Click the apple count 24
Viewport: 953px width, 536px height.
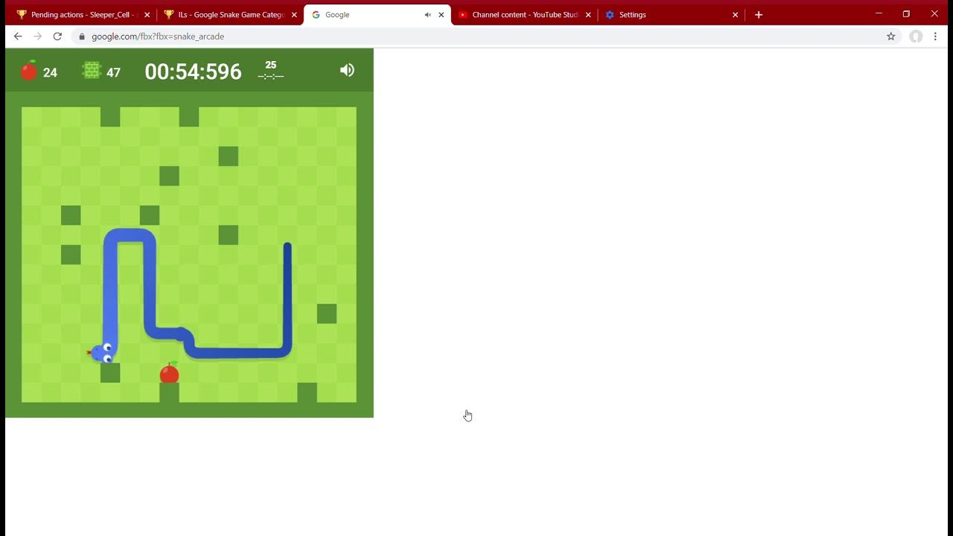(50, 72)
